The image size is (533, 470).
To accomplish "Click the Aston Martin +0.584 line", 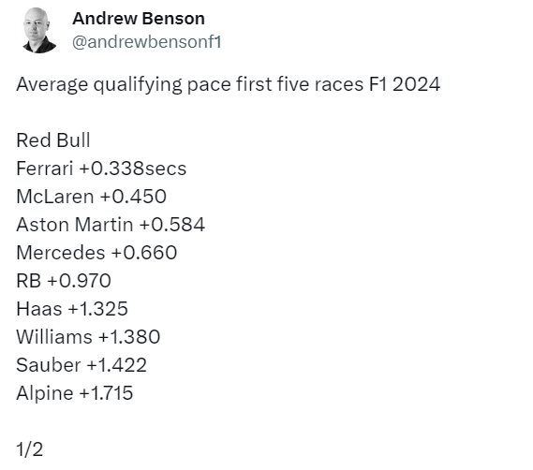I will tap(111, 225).
